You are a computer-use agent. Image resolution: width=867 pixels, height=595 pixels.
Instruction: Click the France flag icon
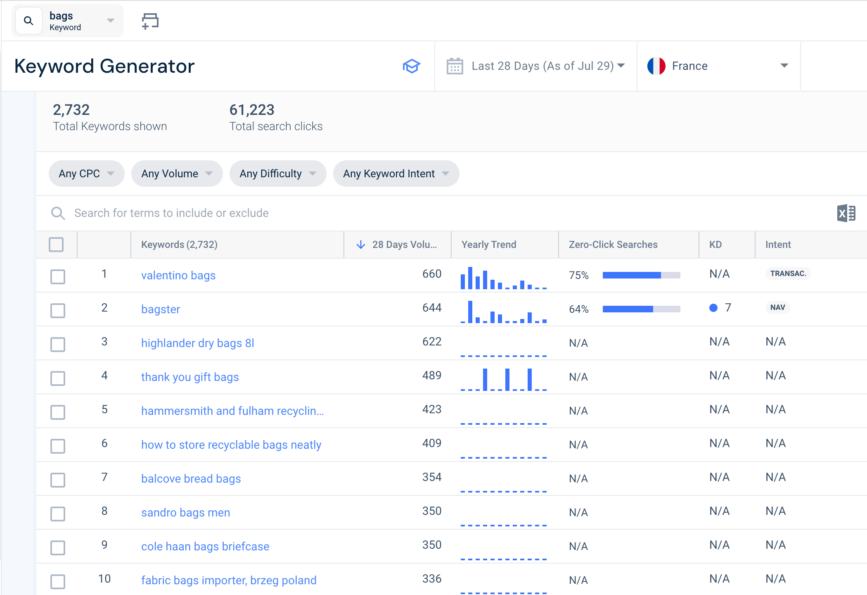click(656, 66)
